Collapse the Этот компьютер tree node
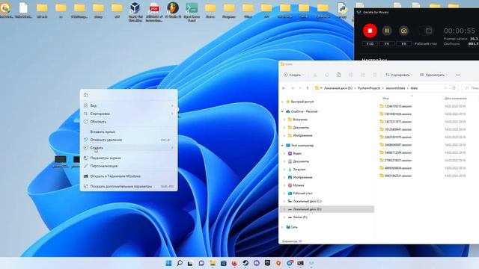 point(282,146)
